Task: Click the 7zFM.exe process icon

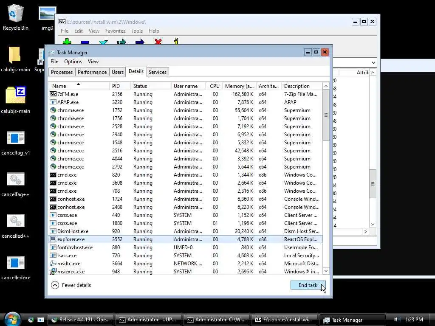Action: pyautogui.click(x=53, y=94)
